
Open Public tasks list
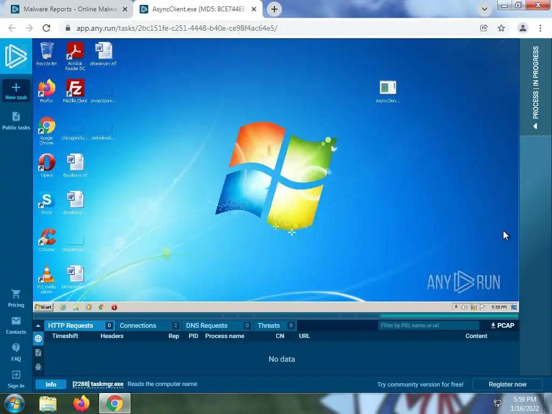[16, 121]
